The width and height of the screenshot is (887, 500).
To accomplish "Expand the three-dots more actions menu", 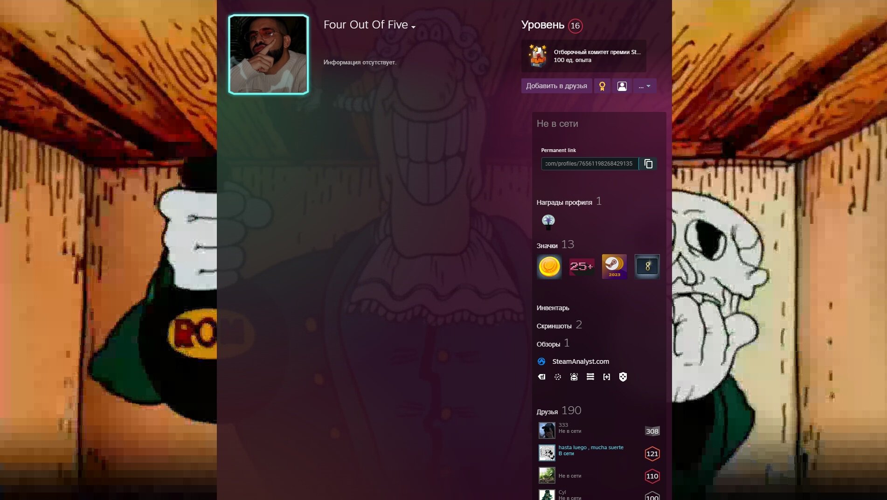I will (644, 86).
